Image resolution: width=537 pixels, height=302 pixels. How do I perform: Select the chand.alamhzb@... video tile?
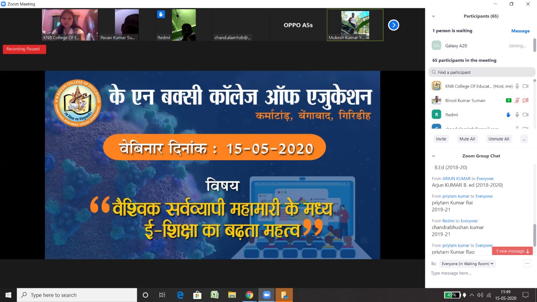pos(240,25)
